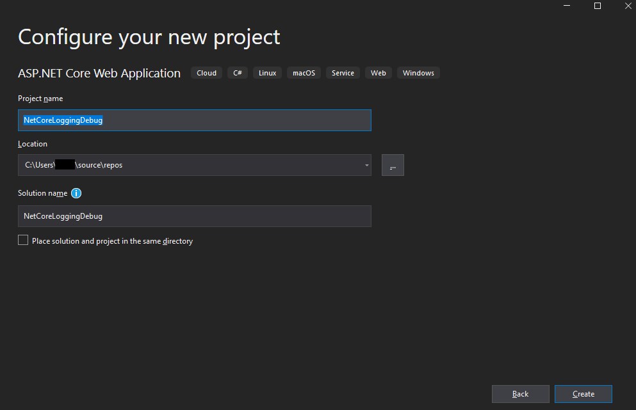Select the Linux platform tag
The width and height of the screenshot is (636, 410).
coord(266,72)
